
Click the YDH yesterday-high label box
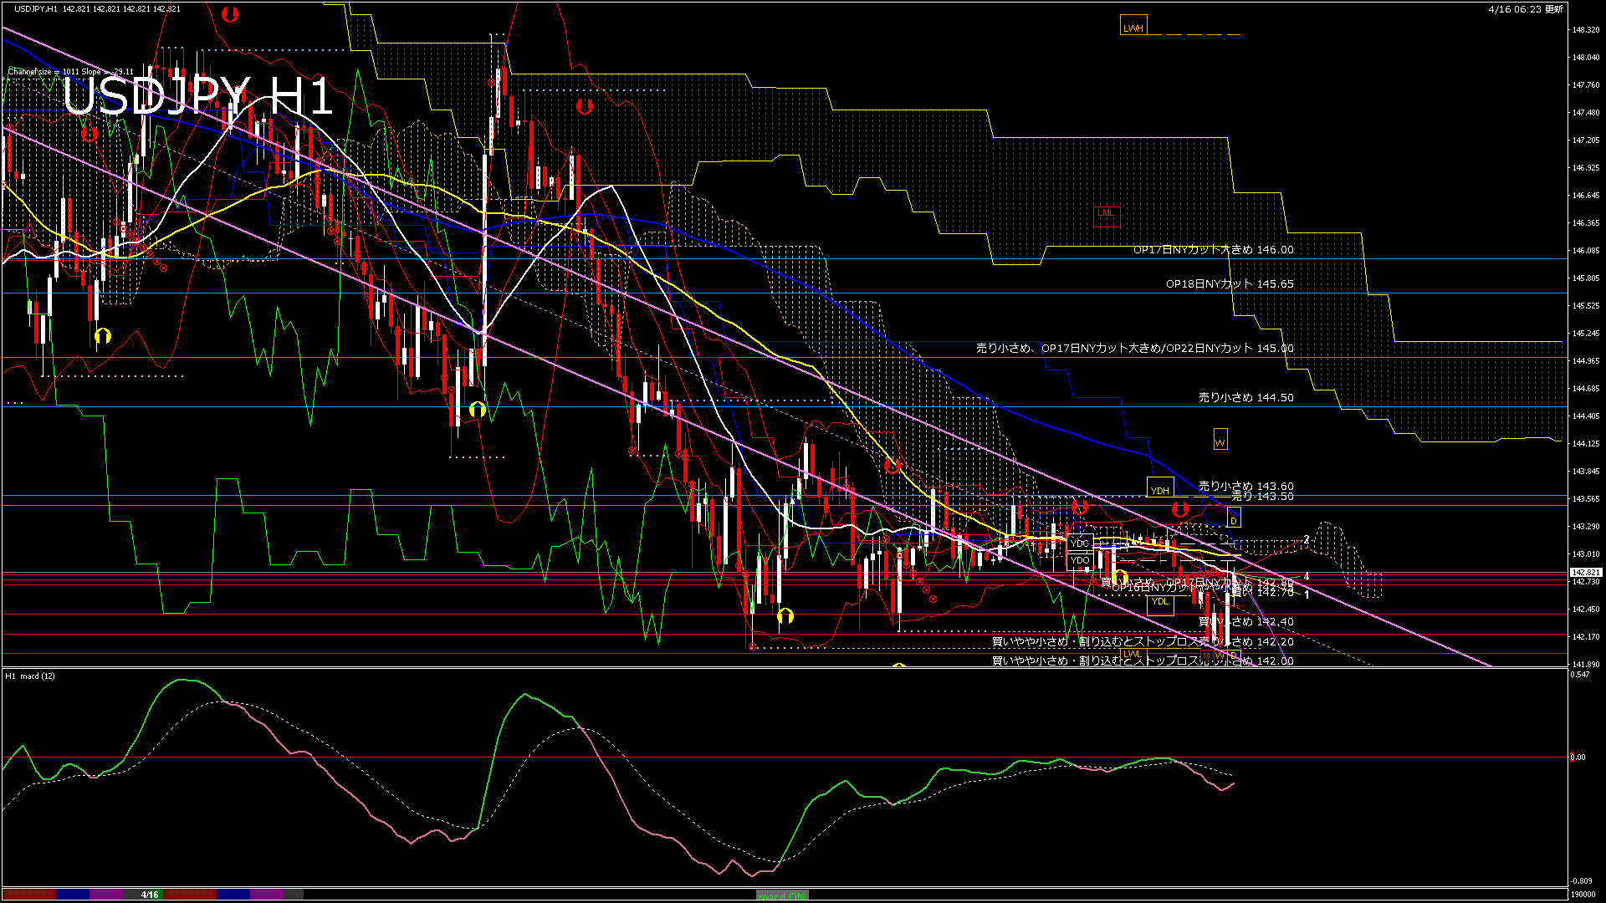1160,488
